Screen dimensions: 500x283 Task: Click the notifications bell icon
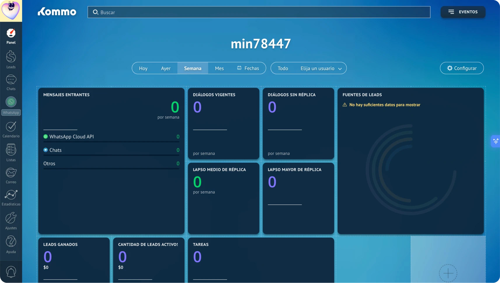(11, 272)
